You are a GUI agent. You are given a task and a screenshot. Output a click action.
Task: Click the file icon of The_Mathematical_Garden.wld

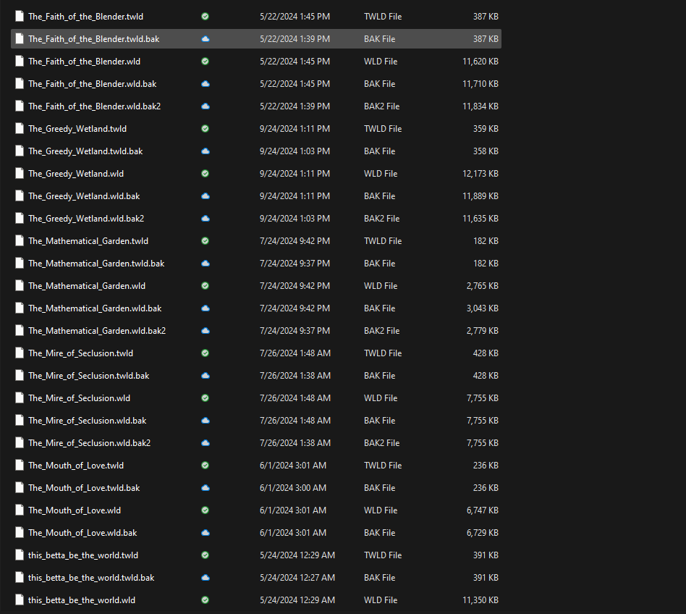click(x=20, y=286)
